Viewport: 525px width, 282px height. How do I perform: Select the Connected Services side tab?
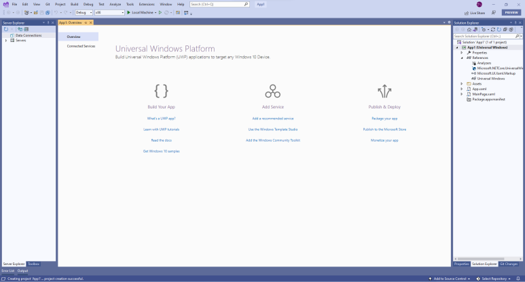[x=81, y=46]
